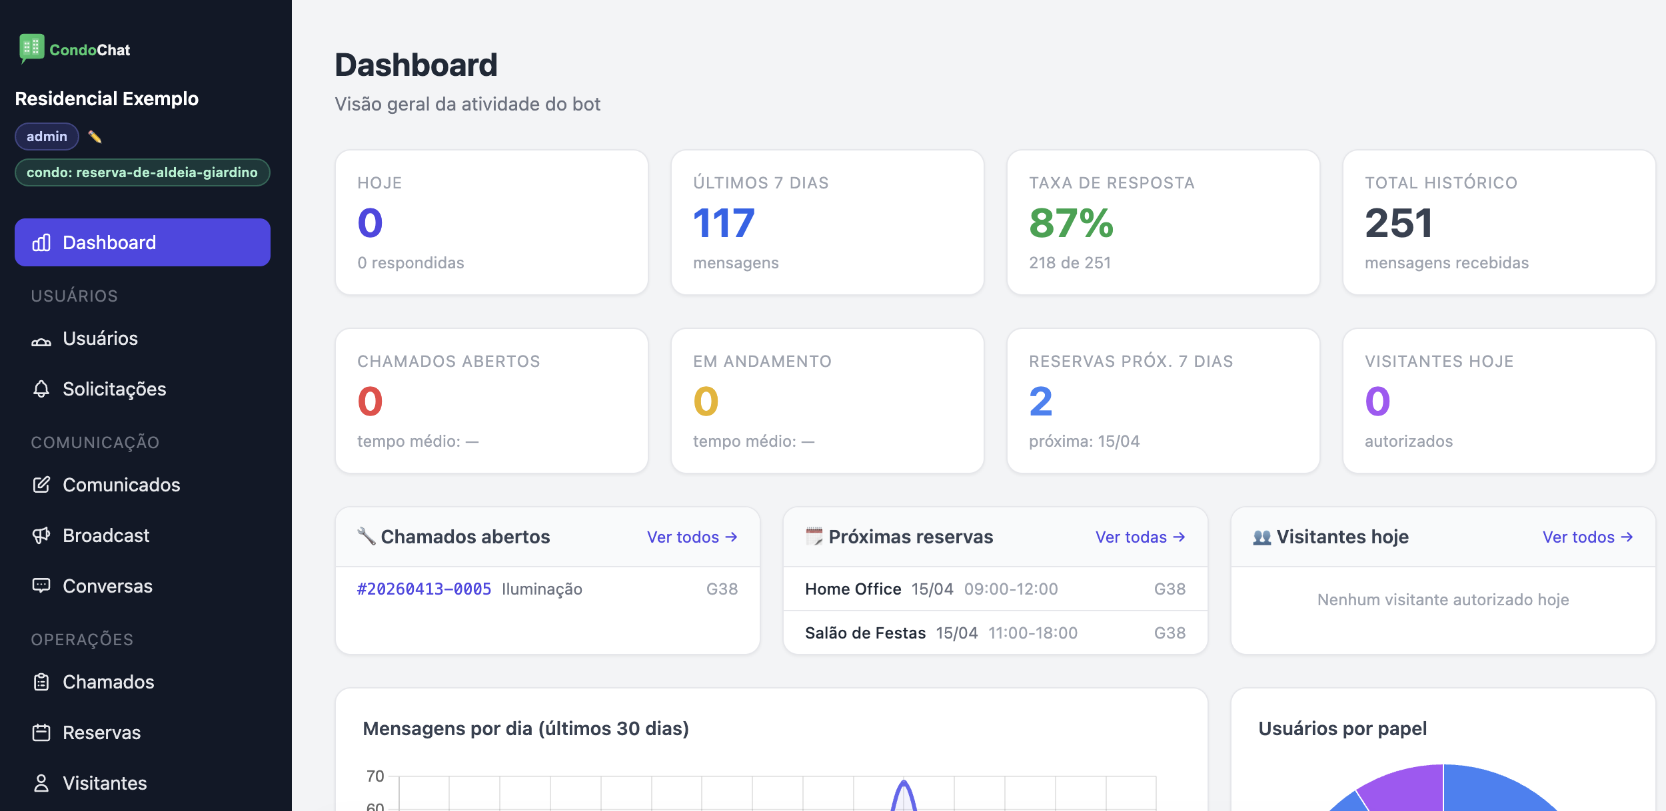The width and height of the screenshot is (1666, 811).
Task: Click the Chamados abertos counter card
Action: click(x=492, y=401)
